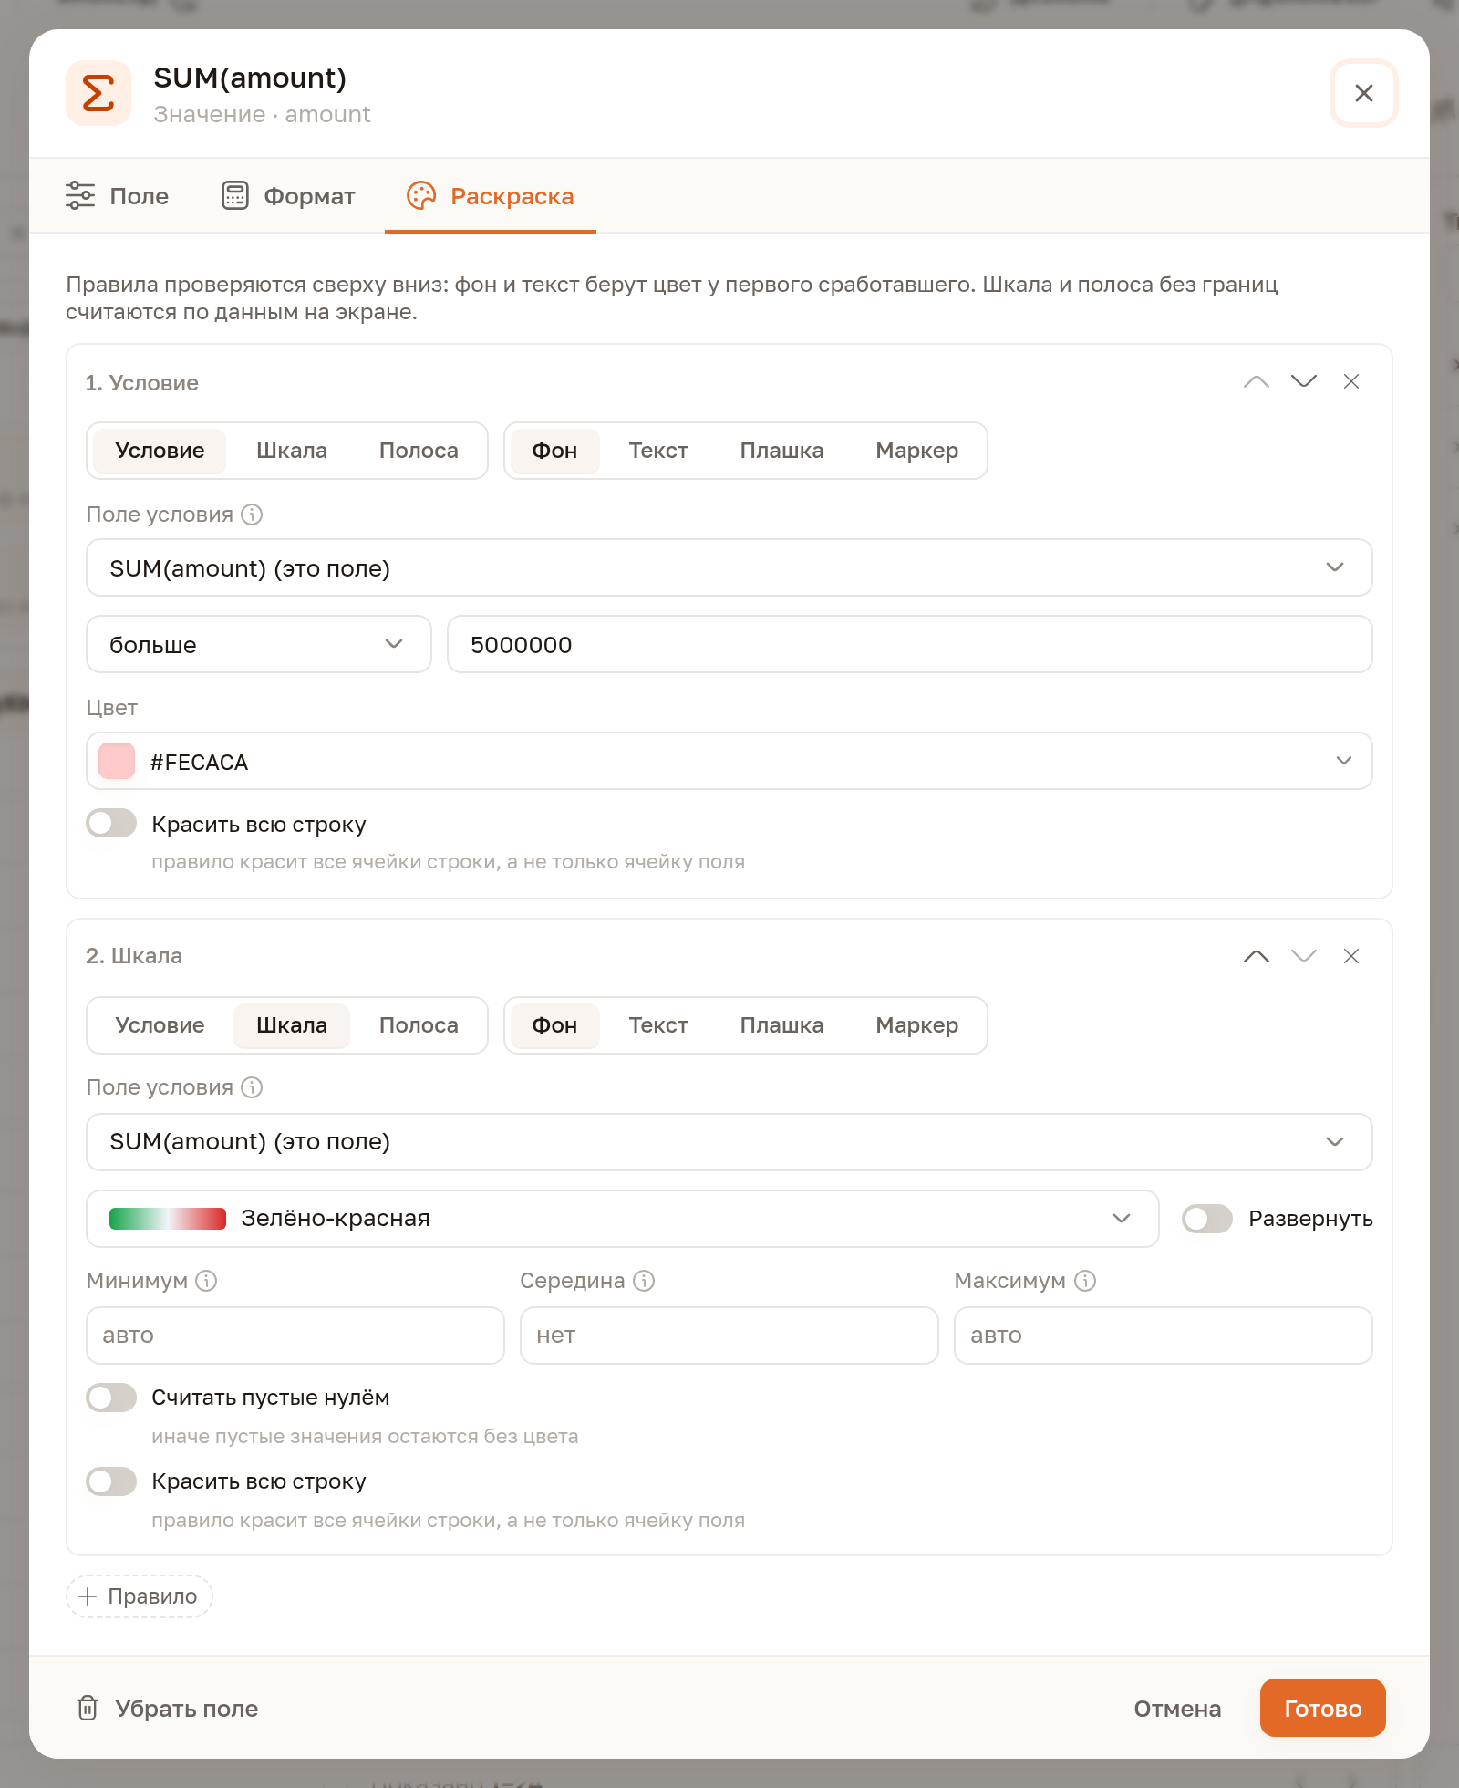Show info for Середина

[x=644, y=1281]
